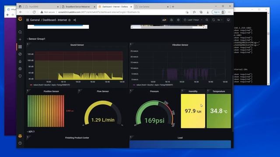This screenshot has height=157, width=280.
Task: Open the browser favorites star icon
Action: pos(194,12)
